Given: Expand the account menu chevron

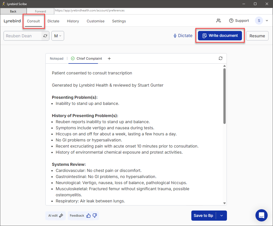Looking at the screenshot, I should tap(267, 21).
